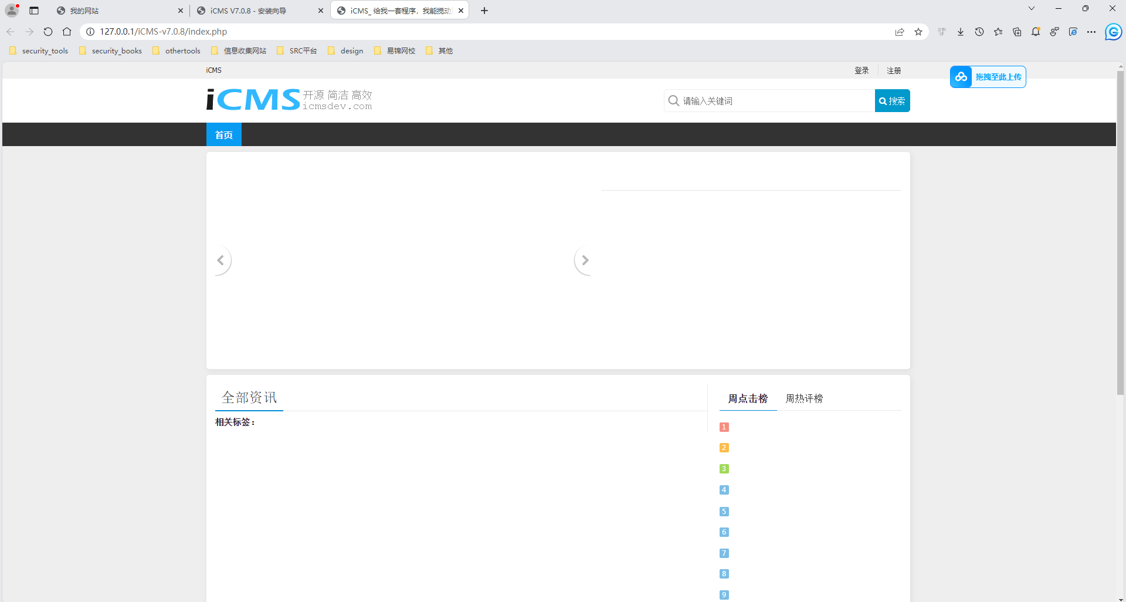Image resolution: width=1126 pixels, height=602 pixels.
Task: Click the blue 搜索 search button
Action: pyautogui.click(x=892, y=101)
